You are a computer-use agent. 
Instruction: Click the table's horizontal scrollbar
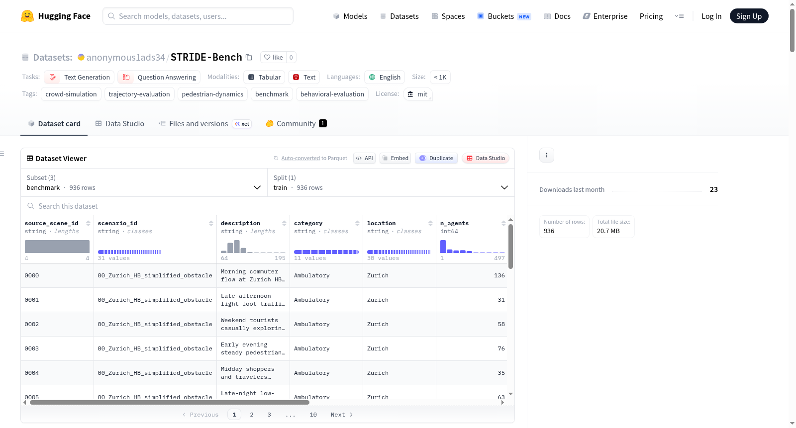coord(170,402)
